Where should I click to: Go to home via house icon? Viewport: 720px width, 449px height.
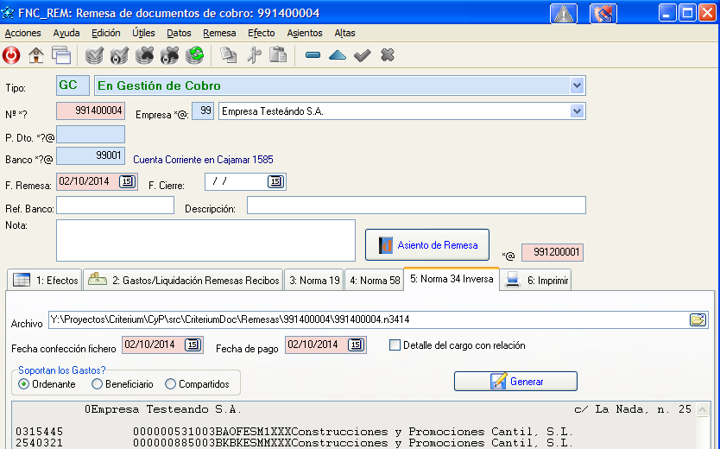point(36,55)
